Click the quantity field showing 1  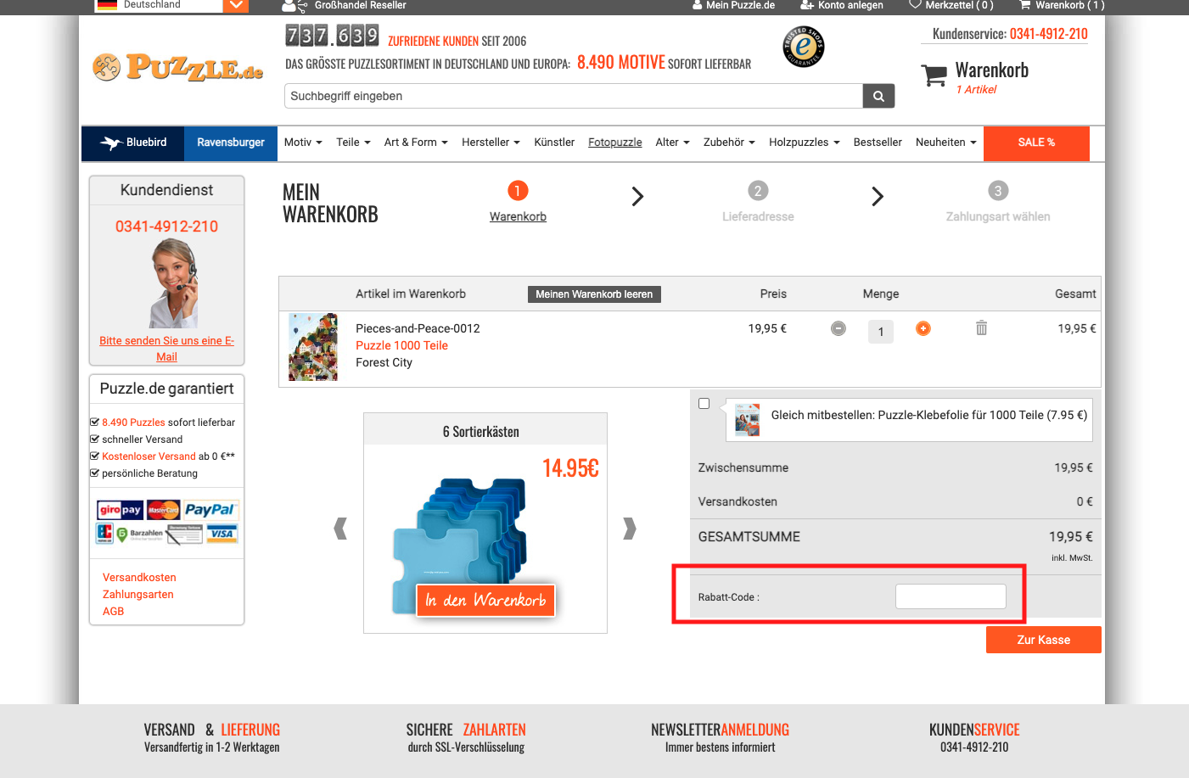pos(881,332)
